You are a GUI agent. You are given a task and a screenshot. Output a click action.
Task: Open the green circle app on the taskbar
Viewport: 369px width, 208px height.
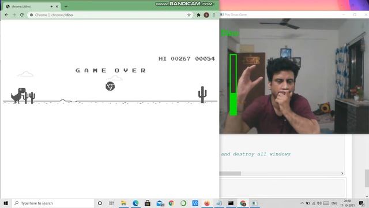(x=183, y=203)
